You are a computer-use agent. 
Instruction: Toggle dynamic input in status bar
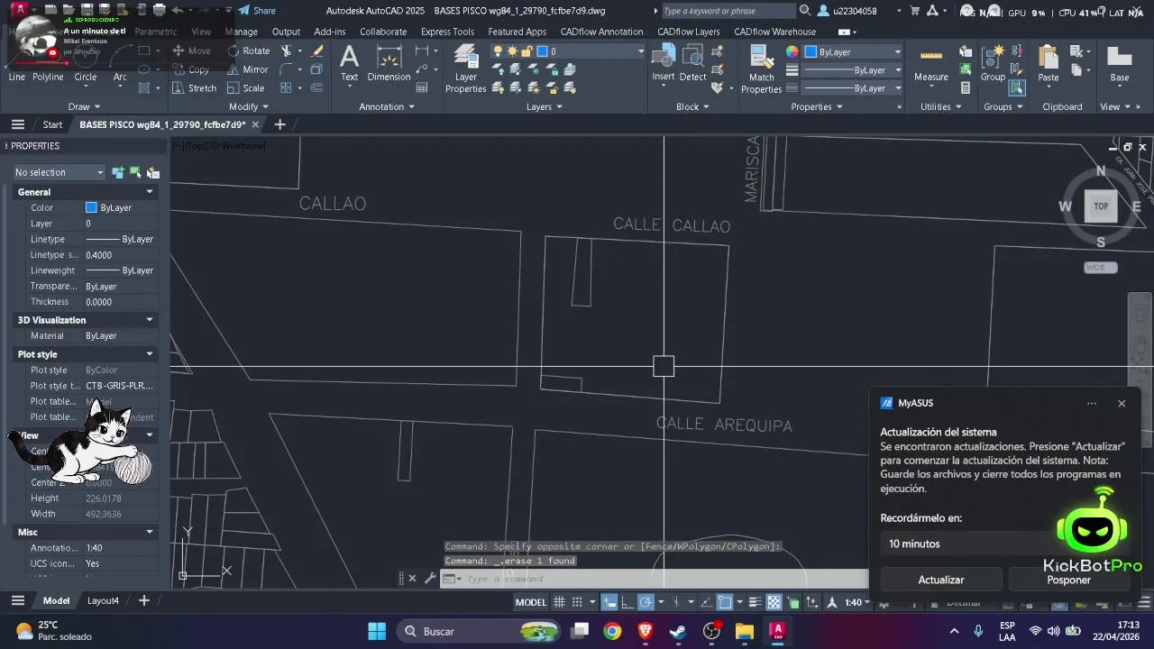[610, 602]
